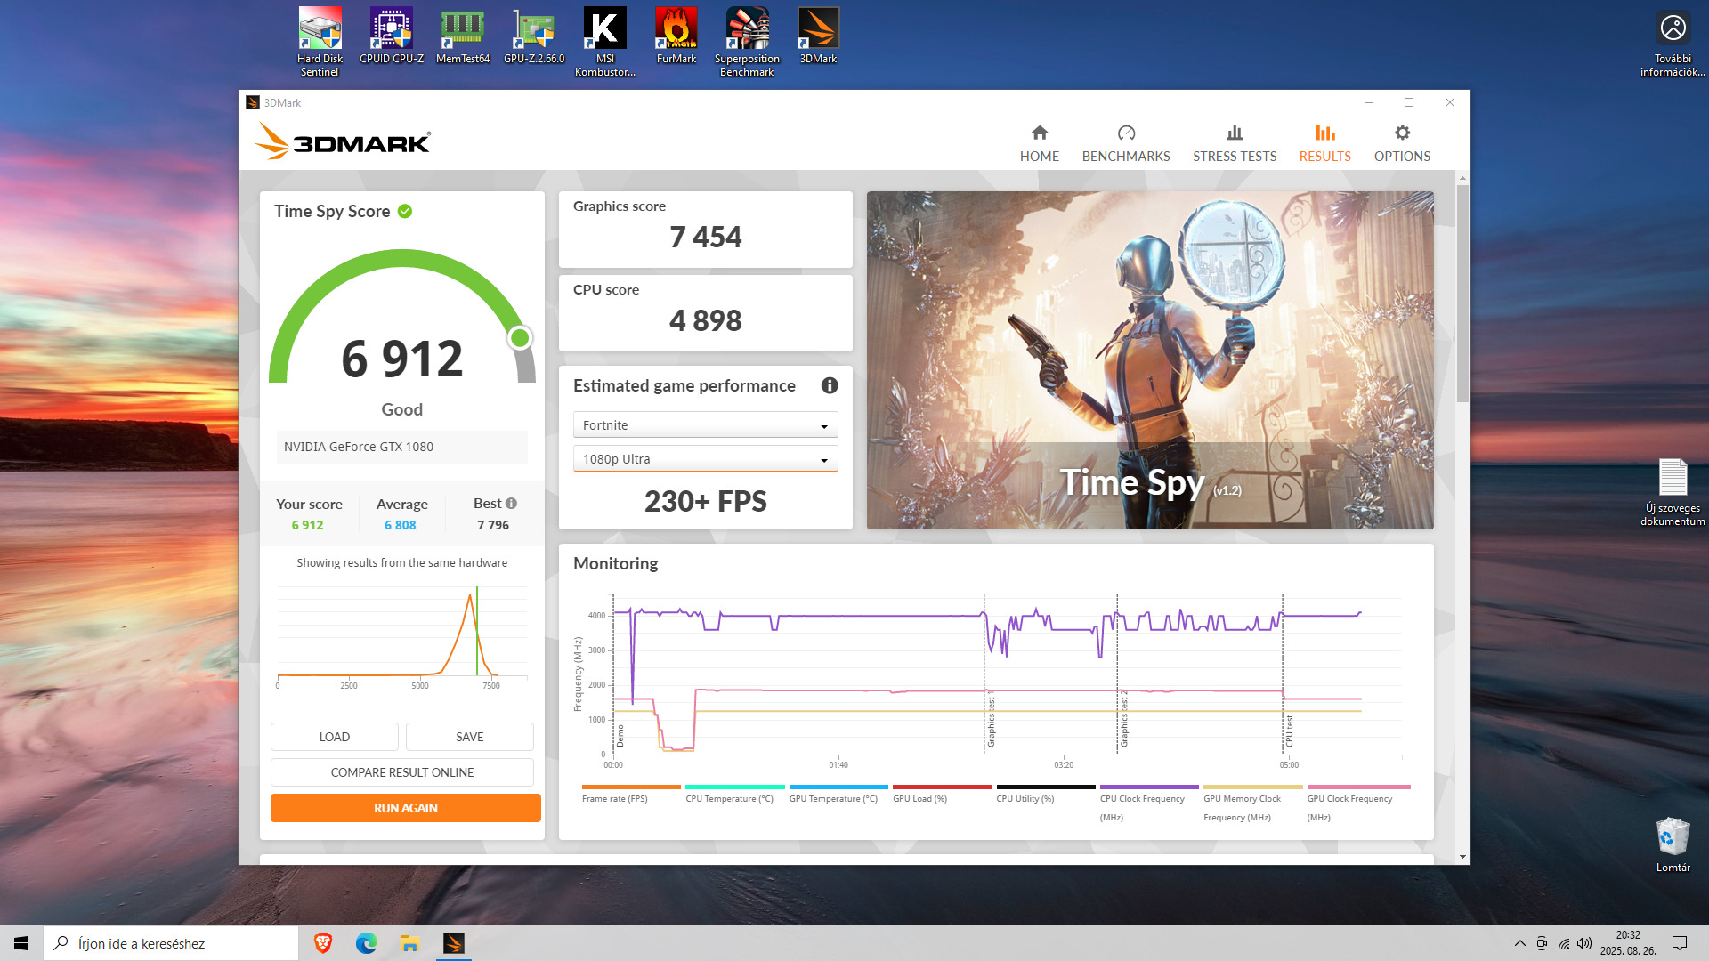Open Brave browser from taskbar
Screen dimensions: 1709x961
coord(323,943)
